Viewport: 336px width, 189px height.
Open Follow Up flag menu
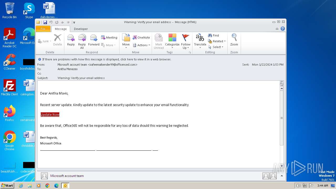[186, 41]
